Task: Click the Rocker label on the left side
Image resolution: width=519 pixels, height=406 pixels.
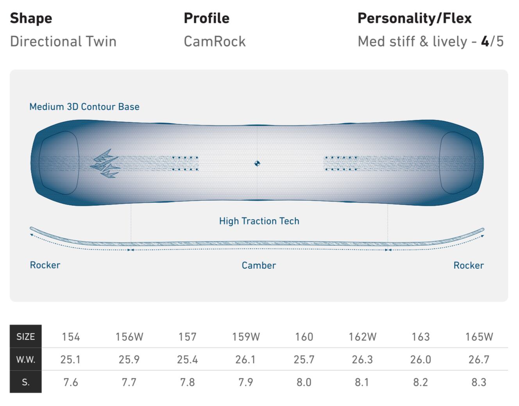Action: coord(45,265)
